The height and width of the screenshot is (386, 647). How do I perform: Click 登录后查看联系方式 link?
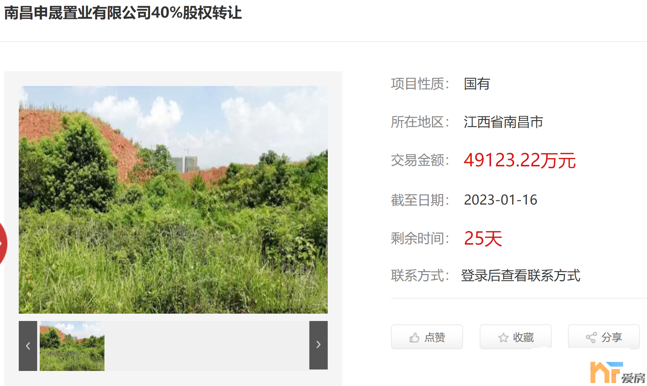[520, 275]
